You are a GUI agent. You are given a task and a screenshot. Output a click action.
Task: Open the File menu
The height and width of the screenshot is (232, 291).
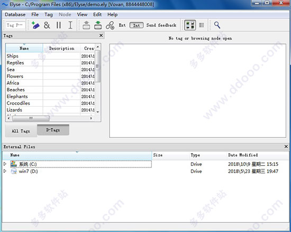point(35,14)
